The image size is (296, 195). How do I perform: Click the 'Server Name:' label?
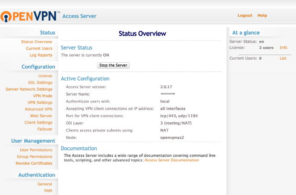pos(78,94)
